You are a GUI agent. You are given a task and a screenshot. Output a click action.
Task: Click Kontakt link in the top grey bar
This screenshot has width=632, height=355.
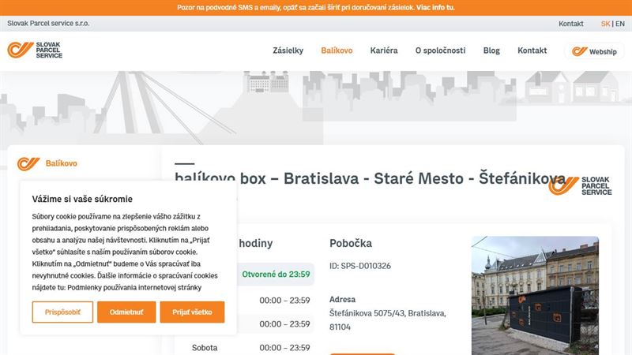click(x=570, y=24)
